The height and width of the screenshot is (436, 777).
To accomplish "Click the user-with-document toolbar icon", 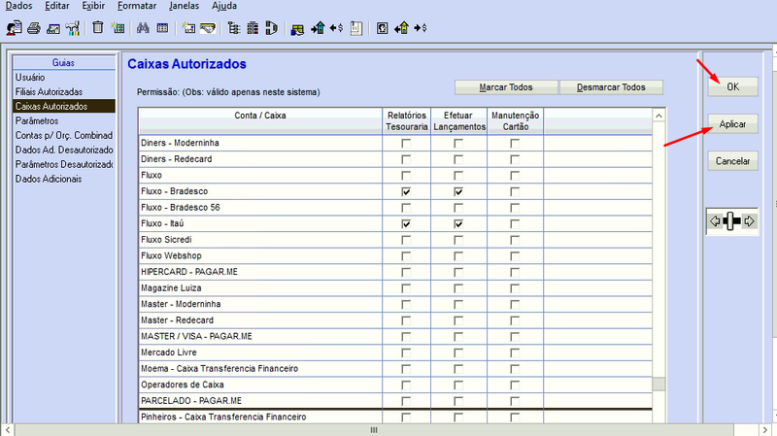I will pyautogui.click(x=14, y=28).
